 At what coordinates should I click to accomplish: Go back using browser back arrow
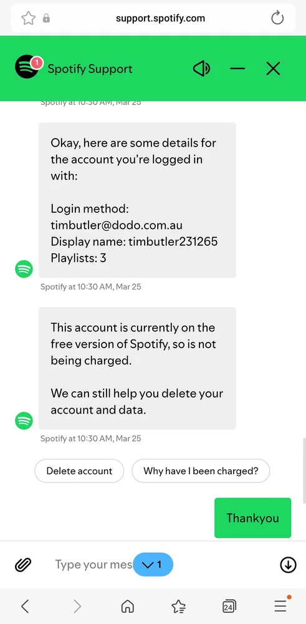coord(25,606)
